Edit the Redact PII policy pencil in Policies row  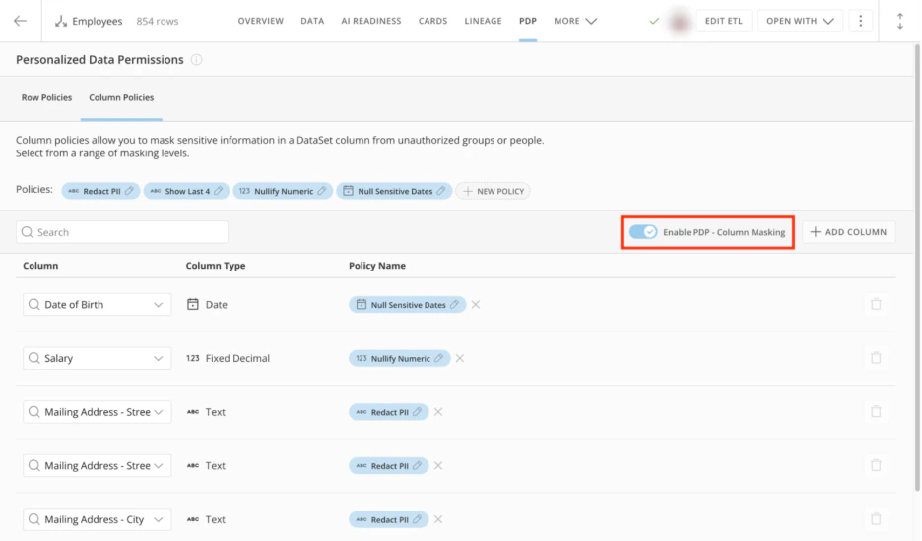pyautogui.click(x=129, y=191)
